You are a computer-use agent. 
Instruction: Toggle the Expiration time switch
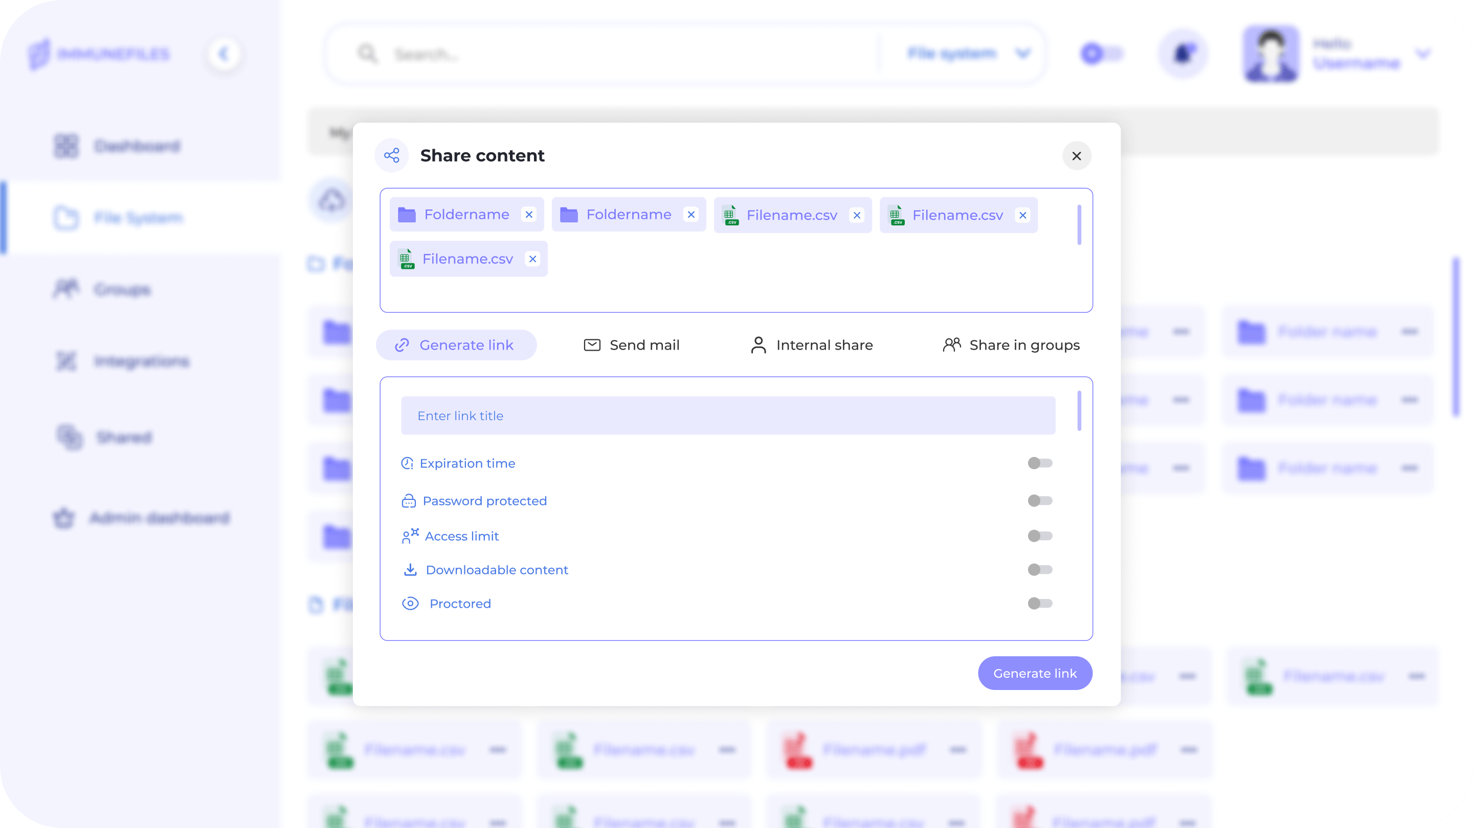[x=1039, y=463]
